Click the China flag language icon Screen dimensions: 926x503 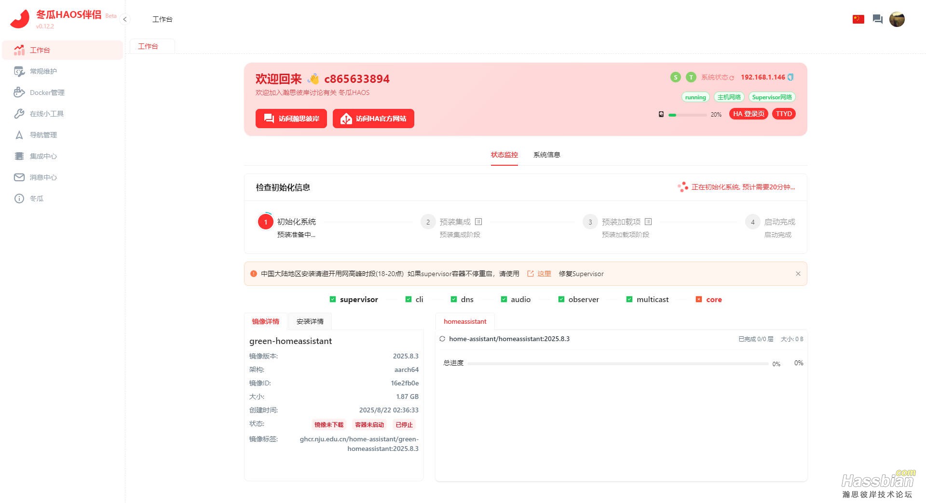pyautogui.click(x=858, y=19)
